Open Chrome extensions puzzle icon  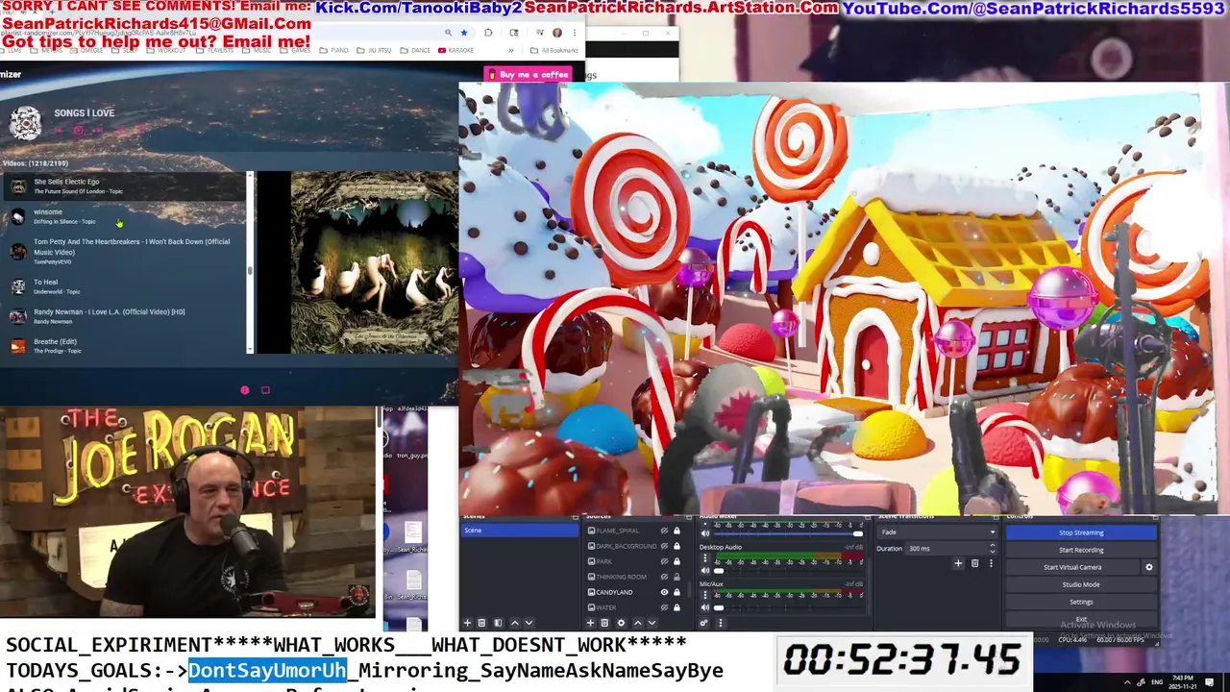[488, 33]
